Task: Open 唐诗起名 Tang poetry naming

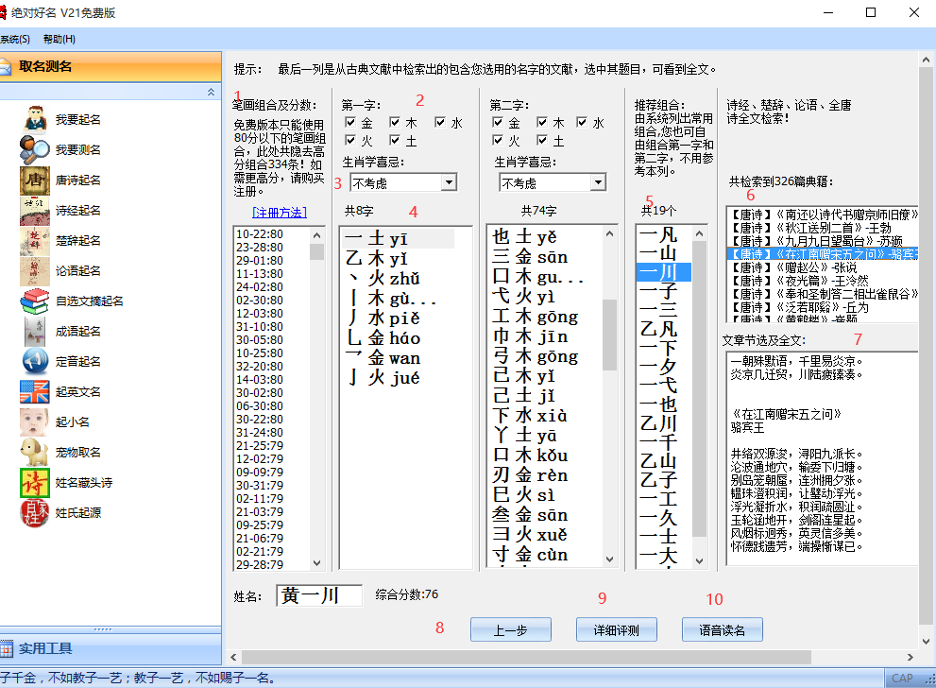Action: point(35,181)
